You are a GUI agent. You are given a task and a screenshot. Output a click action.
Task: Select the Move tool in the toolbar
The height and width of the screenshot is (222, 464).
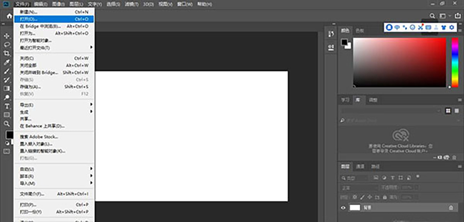click(7, 36)
